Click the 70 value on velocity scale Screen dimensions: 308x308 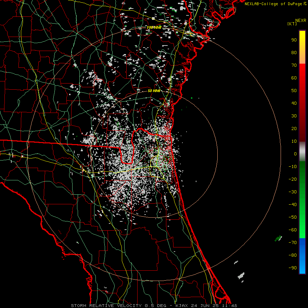point(294,65)
